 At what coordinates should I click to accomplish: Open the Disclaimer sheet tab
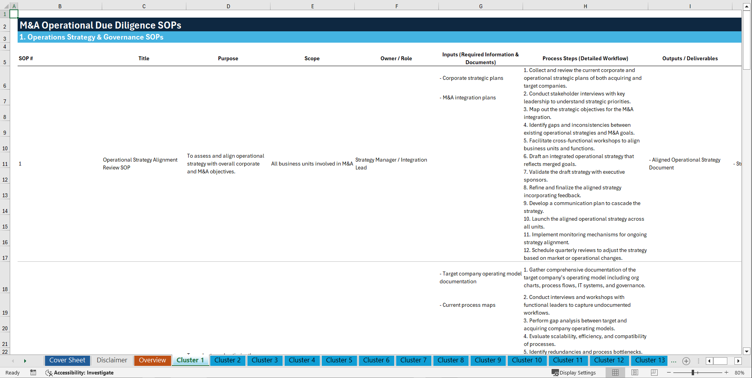[x=112, y=360]
